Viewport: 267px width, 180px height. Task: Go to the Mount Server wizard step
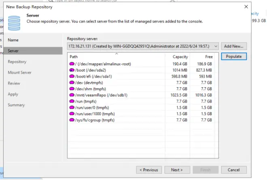pos(19,72)
